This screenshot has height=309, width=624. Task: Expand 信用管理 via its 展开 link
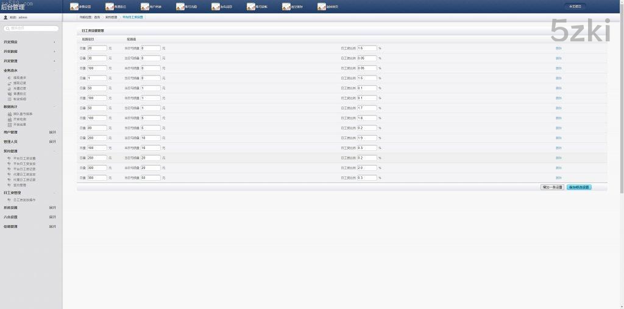[x=52, y=226]
